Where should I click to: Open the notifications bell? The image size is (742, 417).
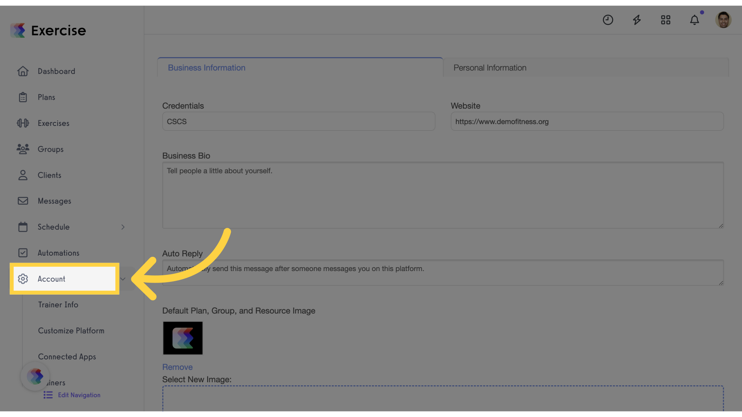pos(694,20)
